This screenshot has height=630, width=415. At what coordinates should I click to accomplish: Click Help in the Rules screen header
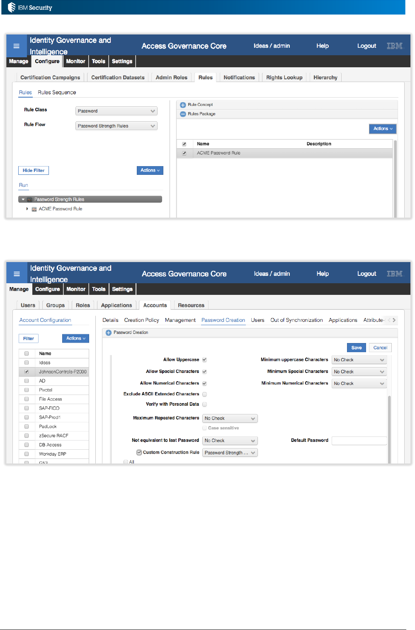click(323, 46)
